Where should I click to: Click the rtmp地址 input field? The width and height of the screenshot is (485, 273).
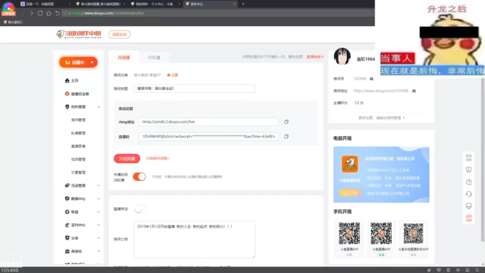(x=209, y=122)
